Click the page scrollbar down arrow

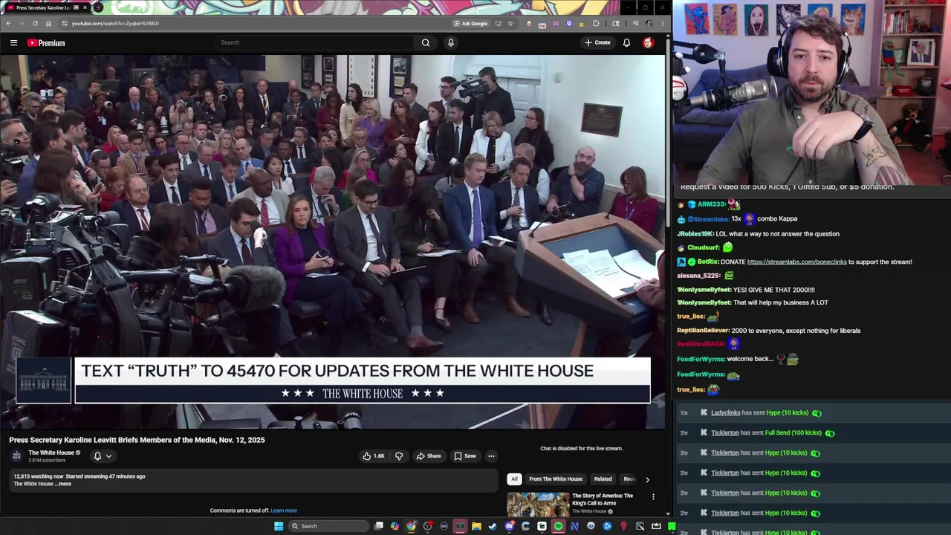[x=668, y=513]
